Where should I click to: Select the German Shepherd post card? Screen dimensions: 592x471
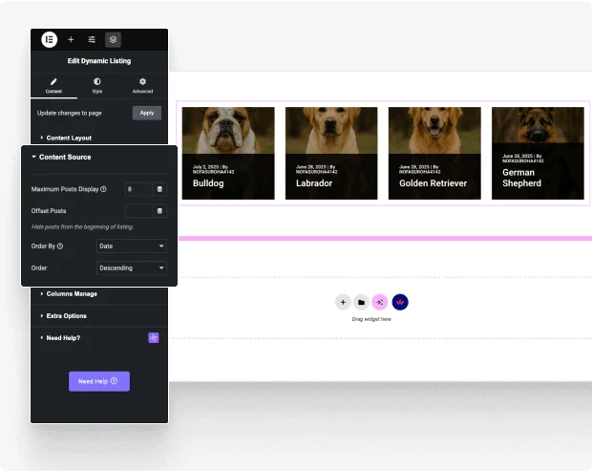pyautogui.click(x=538, y=154)
